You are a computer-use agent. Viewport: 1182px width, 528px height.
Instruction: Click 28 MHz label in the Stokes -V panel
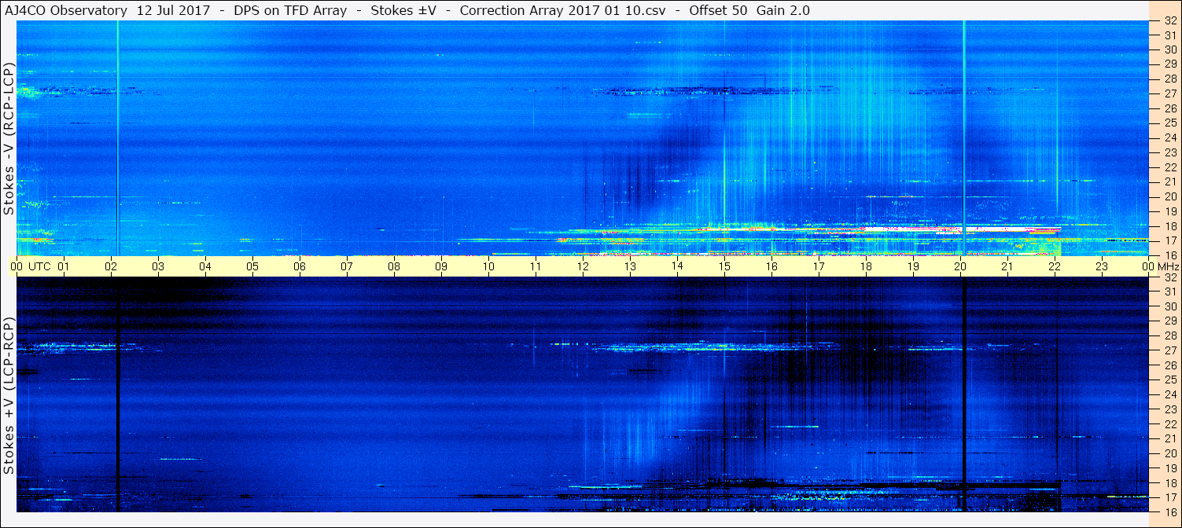coord(1170,79)
